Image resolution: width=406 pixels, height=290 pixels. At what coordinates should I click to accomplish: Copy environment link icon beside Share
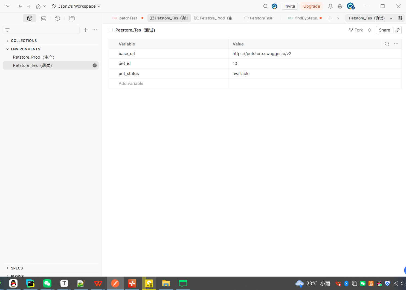tap(398, 30)
